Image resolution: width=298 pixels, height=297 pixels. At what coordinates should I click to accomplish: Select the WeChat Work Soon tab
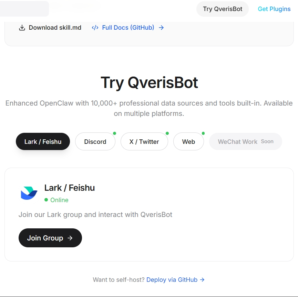pos(246,141)
